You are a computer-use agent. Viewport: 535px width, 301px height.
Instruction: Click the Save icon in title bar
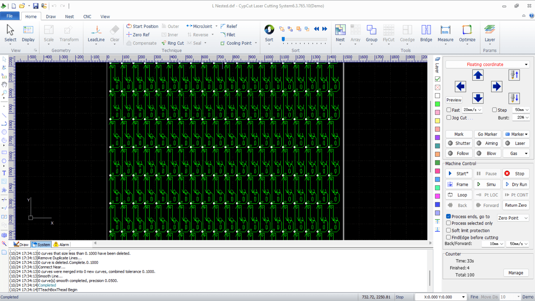[35, 6]
